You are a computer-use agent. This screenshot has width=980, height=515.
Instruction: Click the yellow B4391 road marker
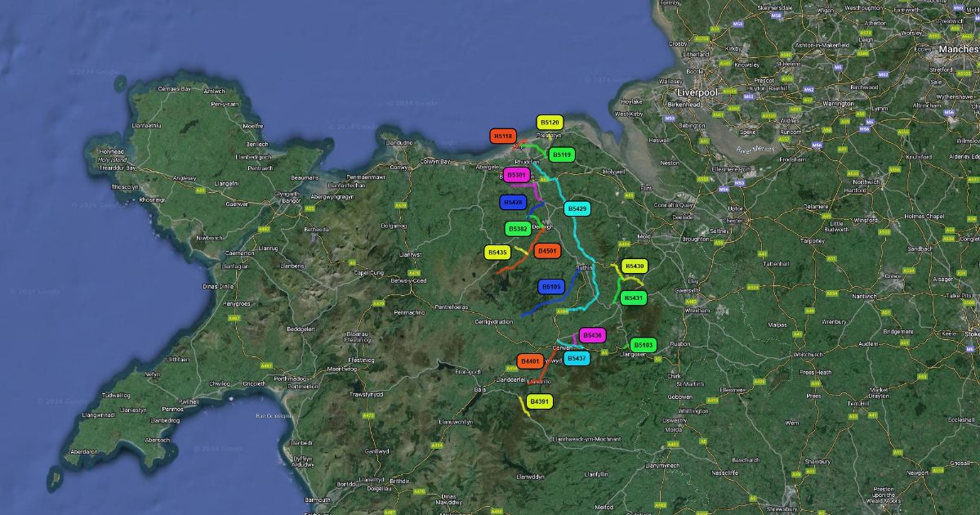pyautogui.click(x=539, y=401)
